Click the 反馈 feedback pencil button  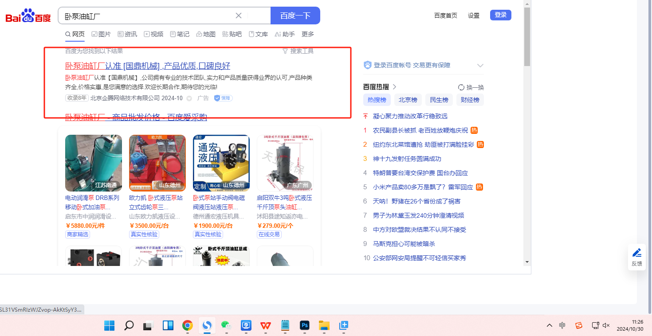(637, 257)
